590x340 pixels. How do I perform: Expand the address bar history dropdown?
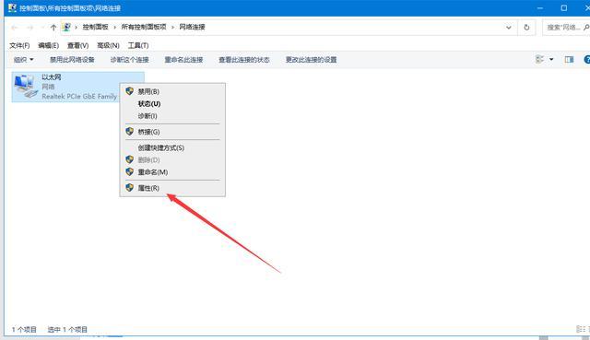point(508,27)
